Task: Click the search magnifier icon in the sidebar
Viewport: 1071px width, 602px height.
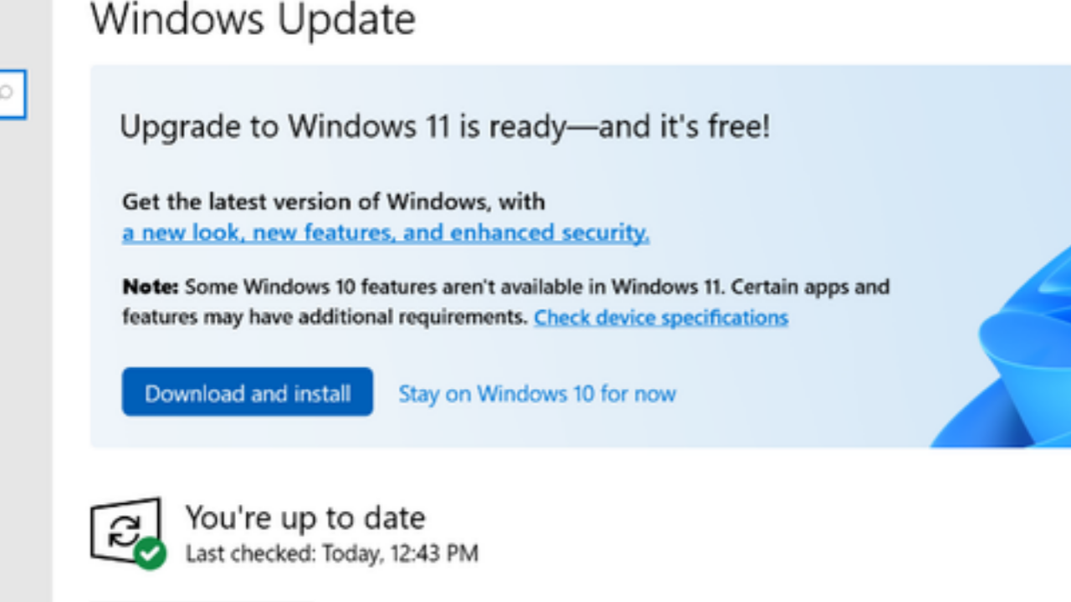Action: coord(7,93)
